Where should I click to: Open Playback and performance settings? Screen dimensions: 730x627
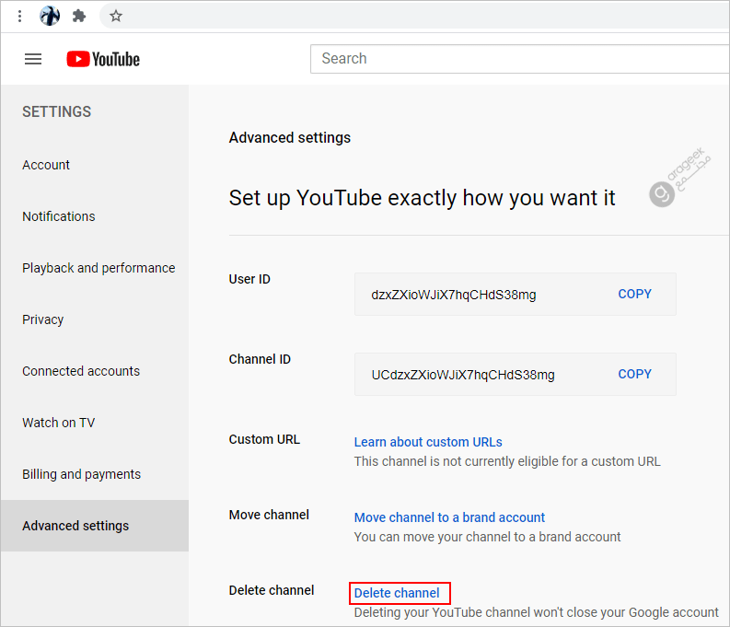pyautogui.click(x=98, y=268)
